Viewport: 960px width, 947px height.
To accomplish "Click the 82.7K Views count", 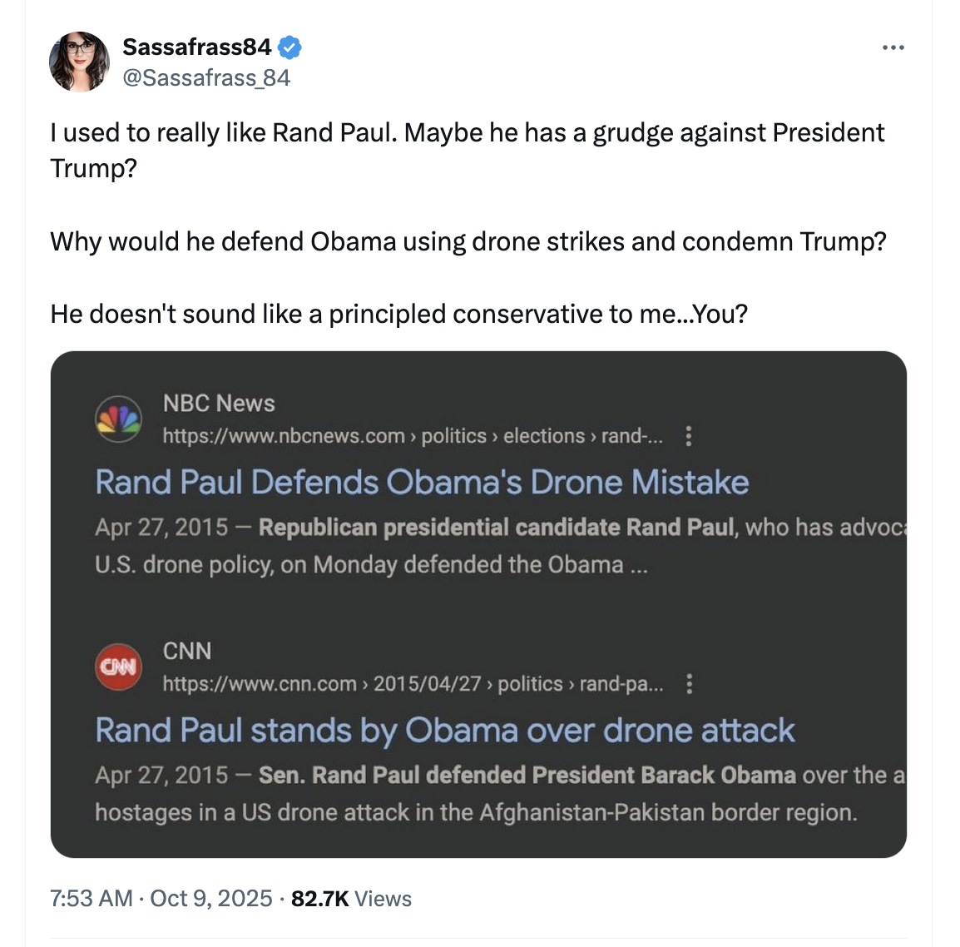I will tap(351, 899).
